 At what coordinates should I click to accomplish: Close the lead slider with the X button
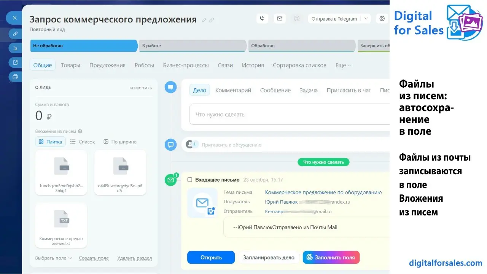click(14, 18)
